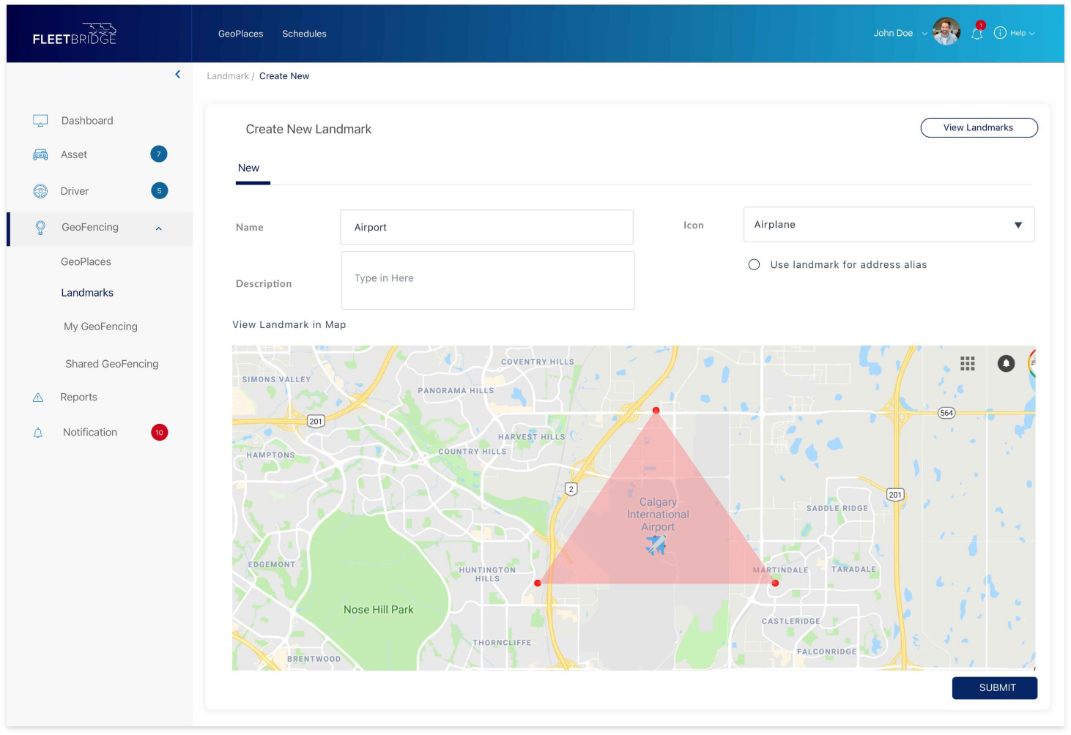Image resolution: width=1071 pixels, height=735 pixels.
Task: Click the Driver steering wheel icon
Action: click(40, 191)
